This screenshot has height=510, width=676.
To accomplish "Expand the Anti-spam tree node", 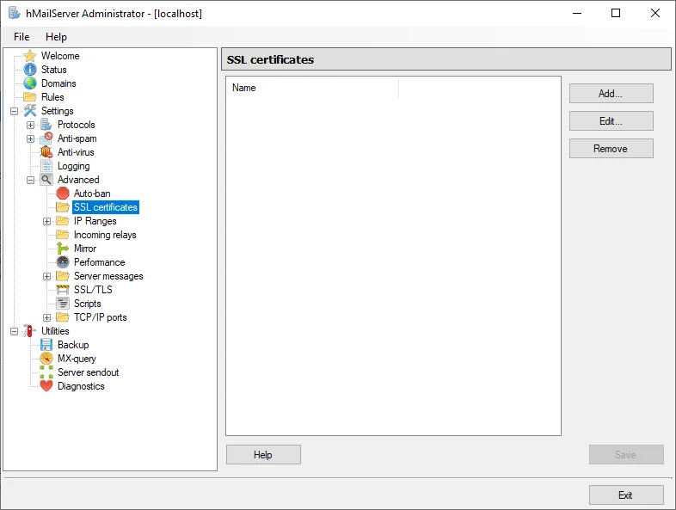I will click(31, 138).
